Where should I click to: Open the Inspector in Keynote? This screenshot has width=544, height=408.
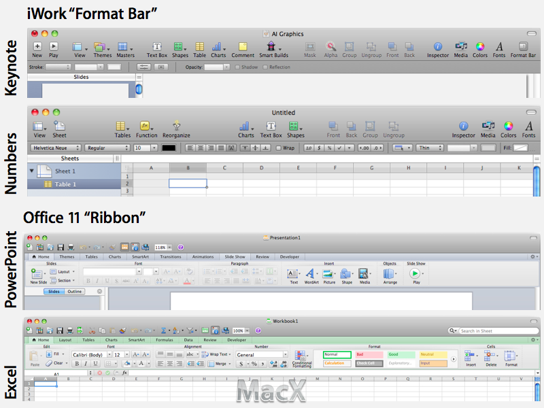click(438, 47)
